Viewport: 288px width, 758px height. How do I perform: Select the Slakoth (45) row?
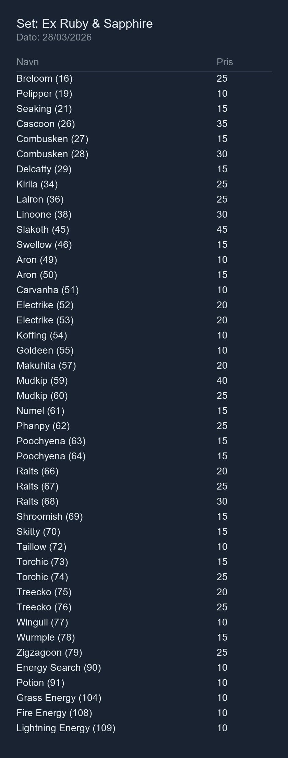click(x=144, y=230)
